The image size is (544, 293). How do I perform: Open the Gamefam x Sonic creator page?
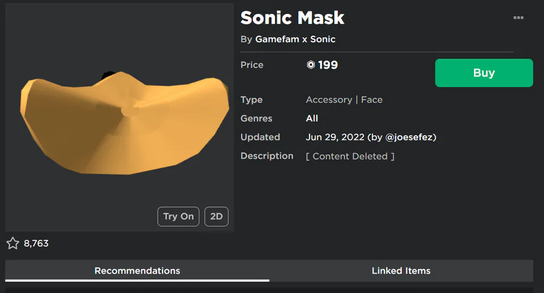point(295,39)
